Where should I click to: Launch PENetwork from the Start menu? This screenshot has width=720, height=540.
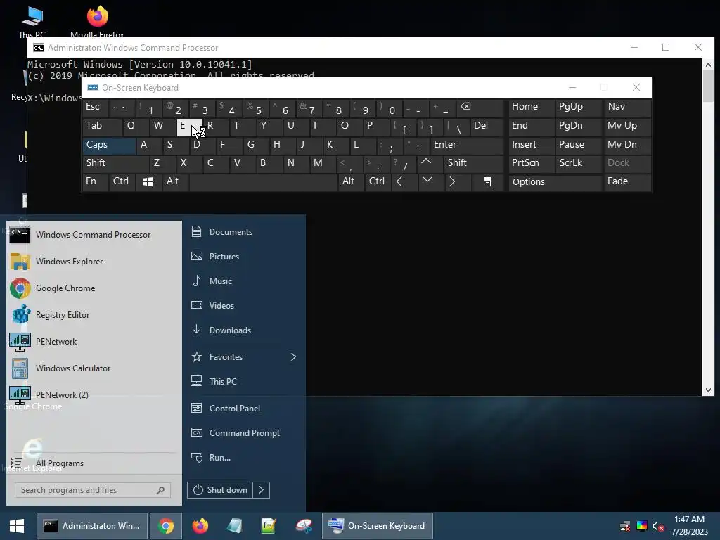tap(94, 342)
